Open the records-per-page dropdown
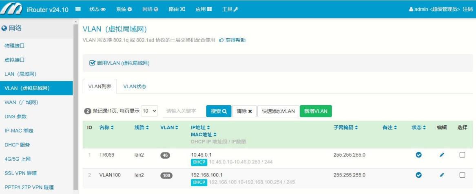Image resolution: width=476 pixels, height=194 pixels. tap(150, 111)
